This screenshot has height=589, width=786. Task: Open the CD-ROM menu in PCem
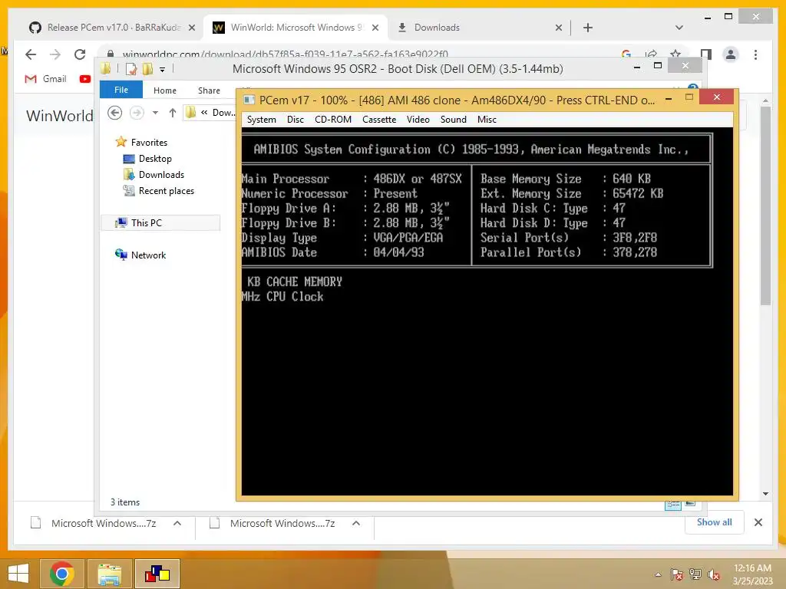click(333, 119)
